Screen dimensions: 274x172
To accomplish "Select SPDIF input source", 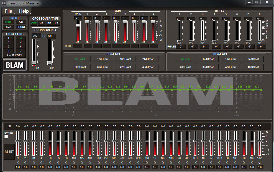I will coord(9,22).
